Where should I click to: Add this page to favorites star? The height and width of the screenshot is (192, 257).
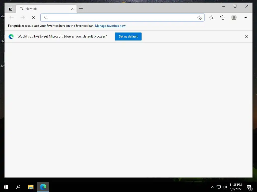tap(199, 17)
